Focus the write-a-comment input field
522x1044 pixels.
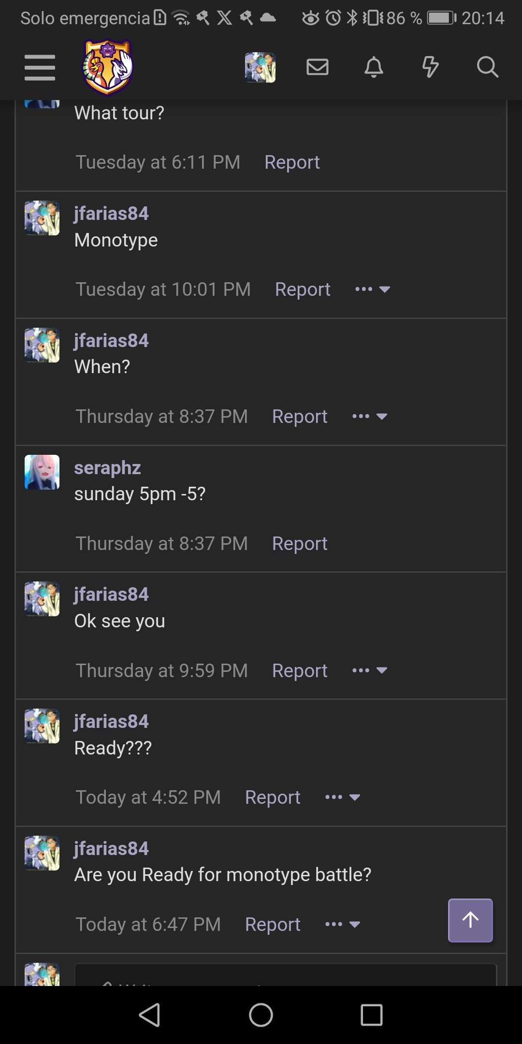pyautogui.click(x=285, y=976)
